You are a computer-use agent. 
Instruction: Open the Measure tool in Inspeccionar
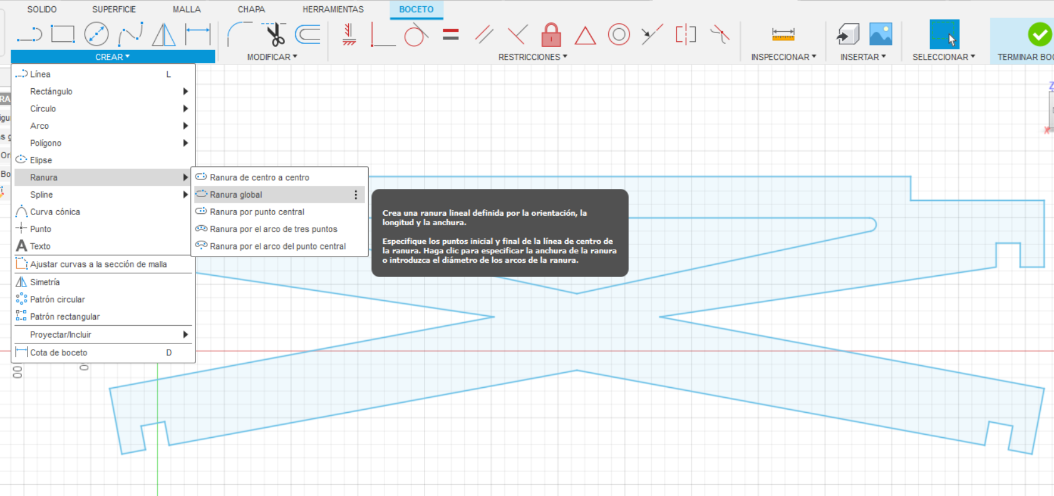coord(783,34)
